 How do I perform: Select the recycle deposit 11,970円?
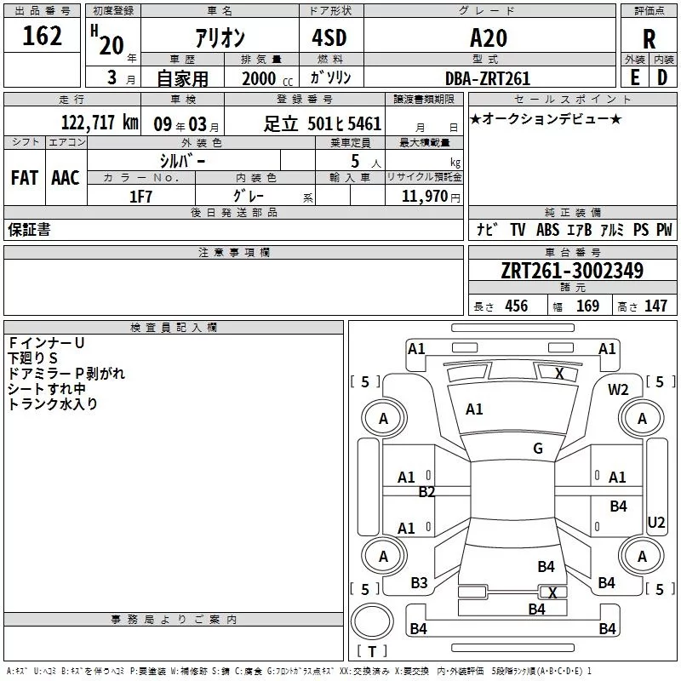point(431,197)
